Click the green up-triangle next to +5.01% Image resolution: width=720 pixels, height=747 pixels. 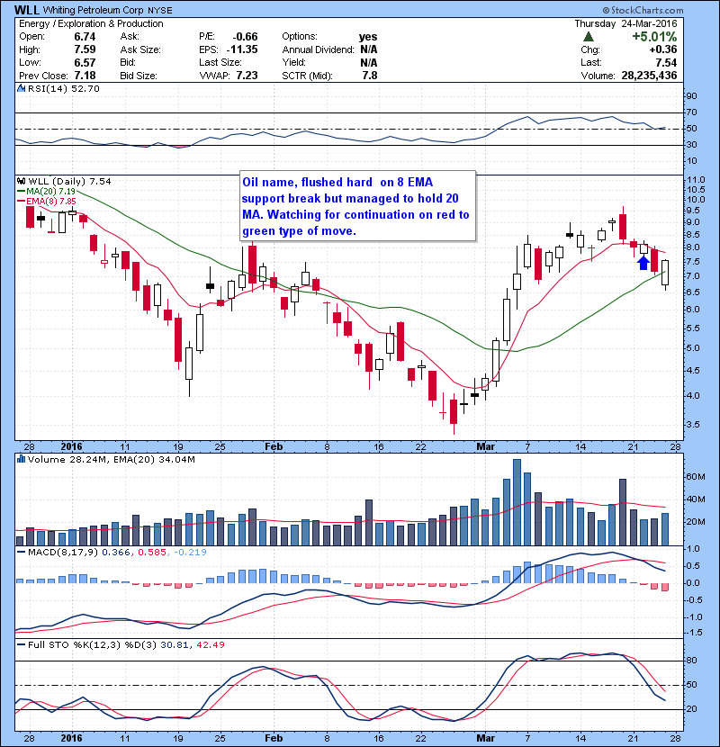coord(589,37)
